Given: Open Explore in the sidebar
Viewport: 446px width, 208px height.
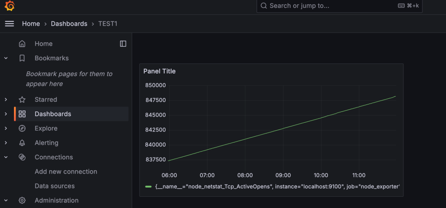Looking at the screenshot, I should pos(46,128).
